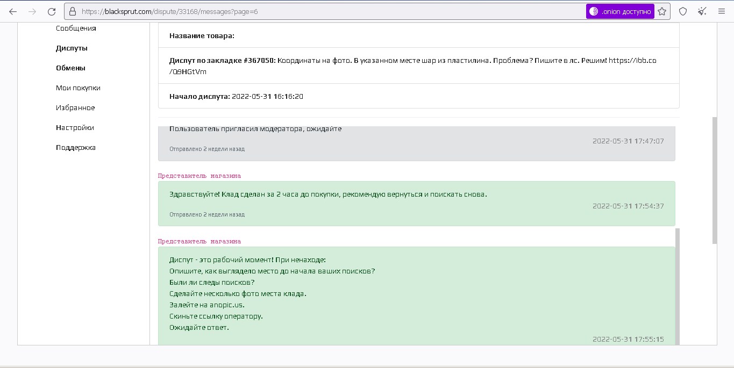The height and width of the screenshot is (368, 734).
Task: Click the timestamp 2022-05-31 17:55:15
Action: [x=628, y=340]
